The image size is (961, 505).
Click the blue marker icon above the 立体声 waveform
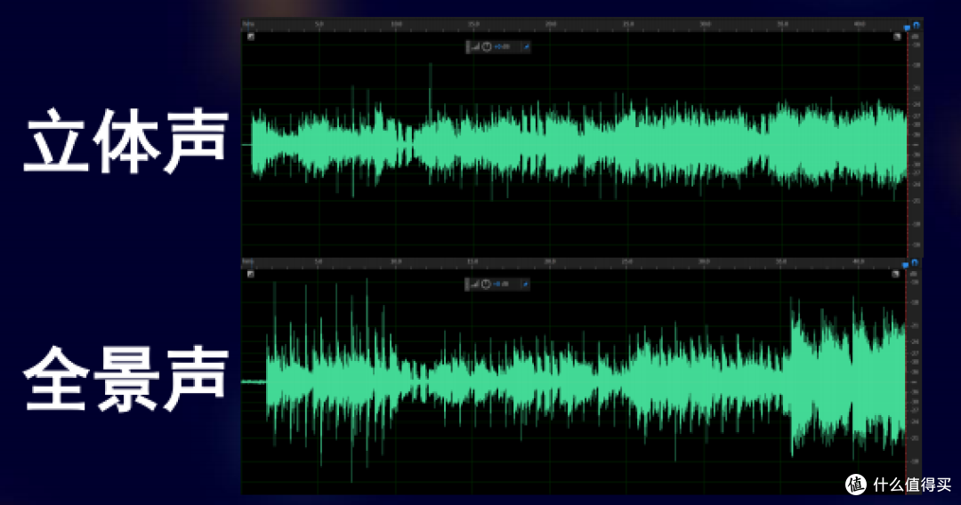tap(907, 28)
